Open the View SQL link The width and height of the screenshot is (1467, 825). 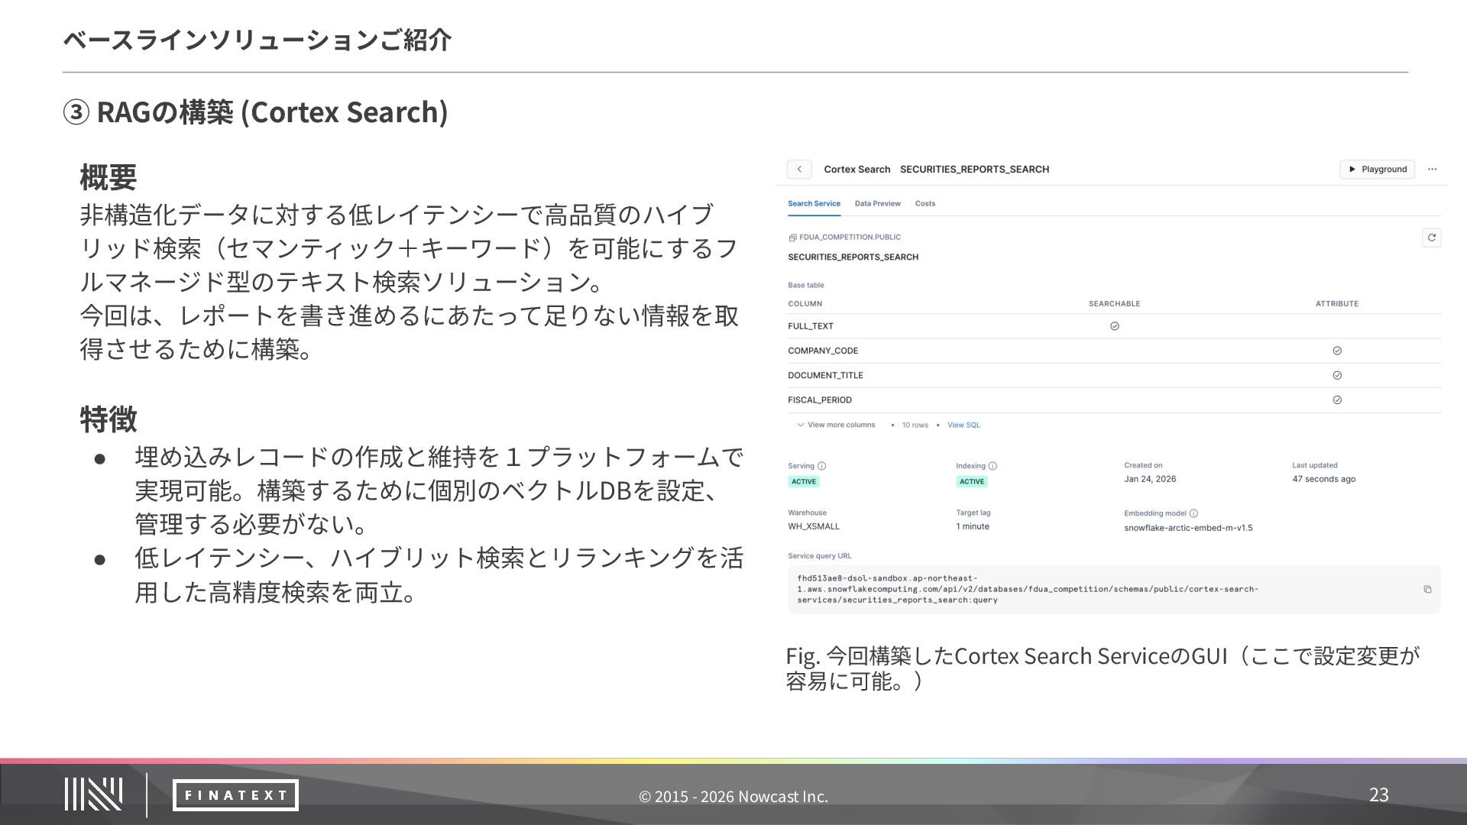click(963, 425)
